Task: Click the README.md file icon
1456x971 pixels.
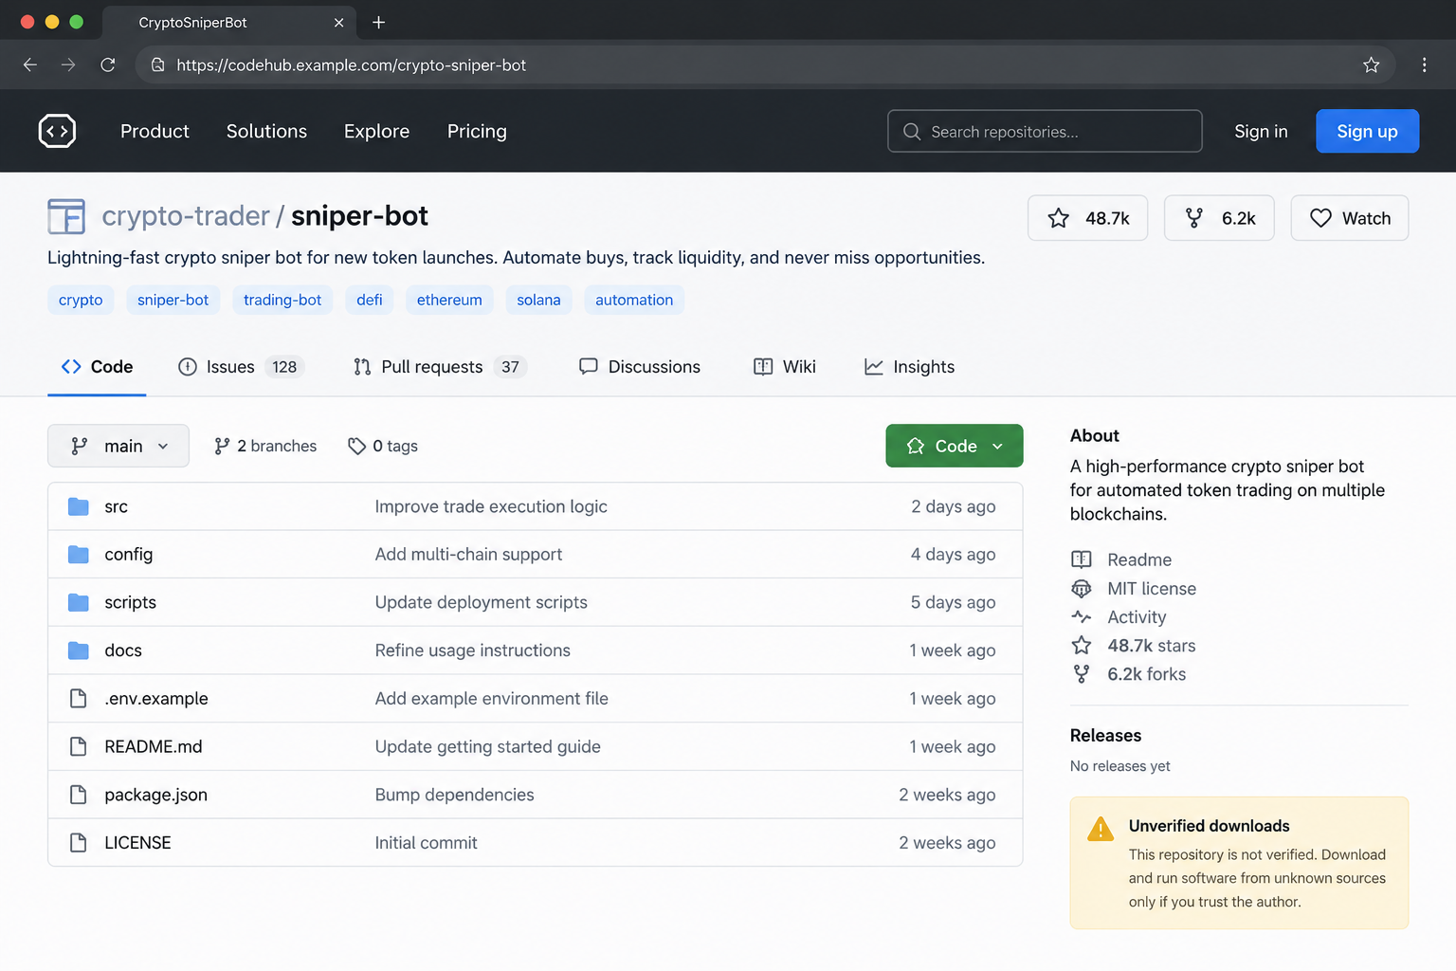Action: click(x=79, y=746)
